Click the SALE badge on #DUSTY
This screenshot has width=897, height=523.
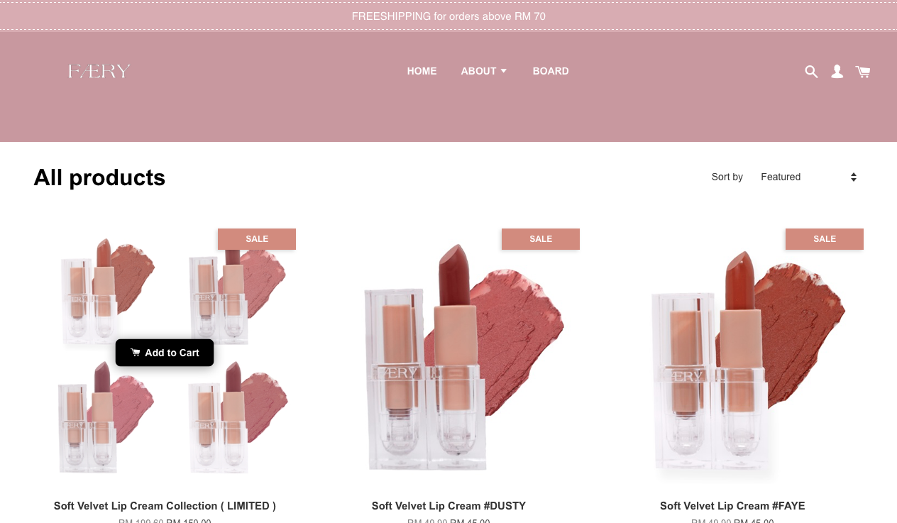click(x=541, y=239)
